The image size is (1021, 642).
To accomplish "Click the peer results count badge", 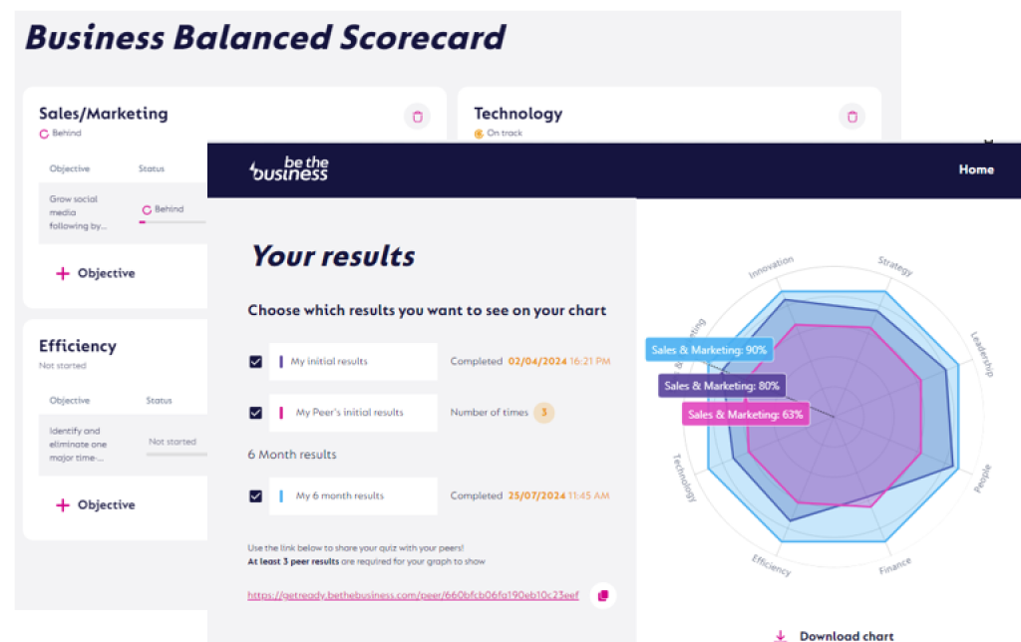I will [542, 412].
